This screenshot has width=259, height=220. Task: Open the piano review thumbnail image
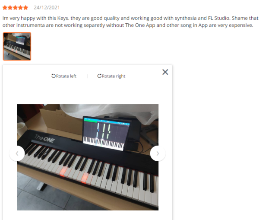click(17, 46)
